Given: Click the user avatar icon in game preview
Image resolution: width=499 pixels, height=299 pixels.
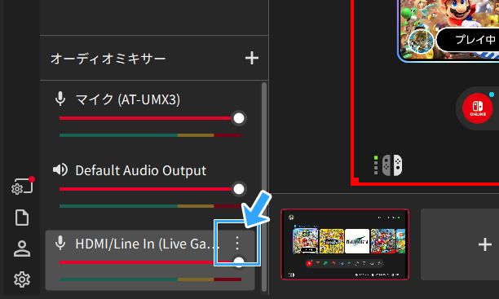Looking at the screenshot, I should click(421, 42).
